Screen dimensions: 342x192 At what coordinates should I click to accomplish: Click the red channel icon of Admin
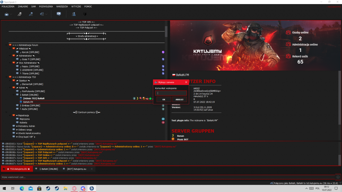(14, 88)
